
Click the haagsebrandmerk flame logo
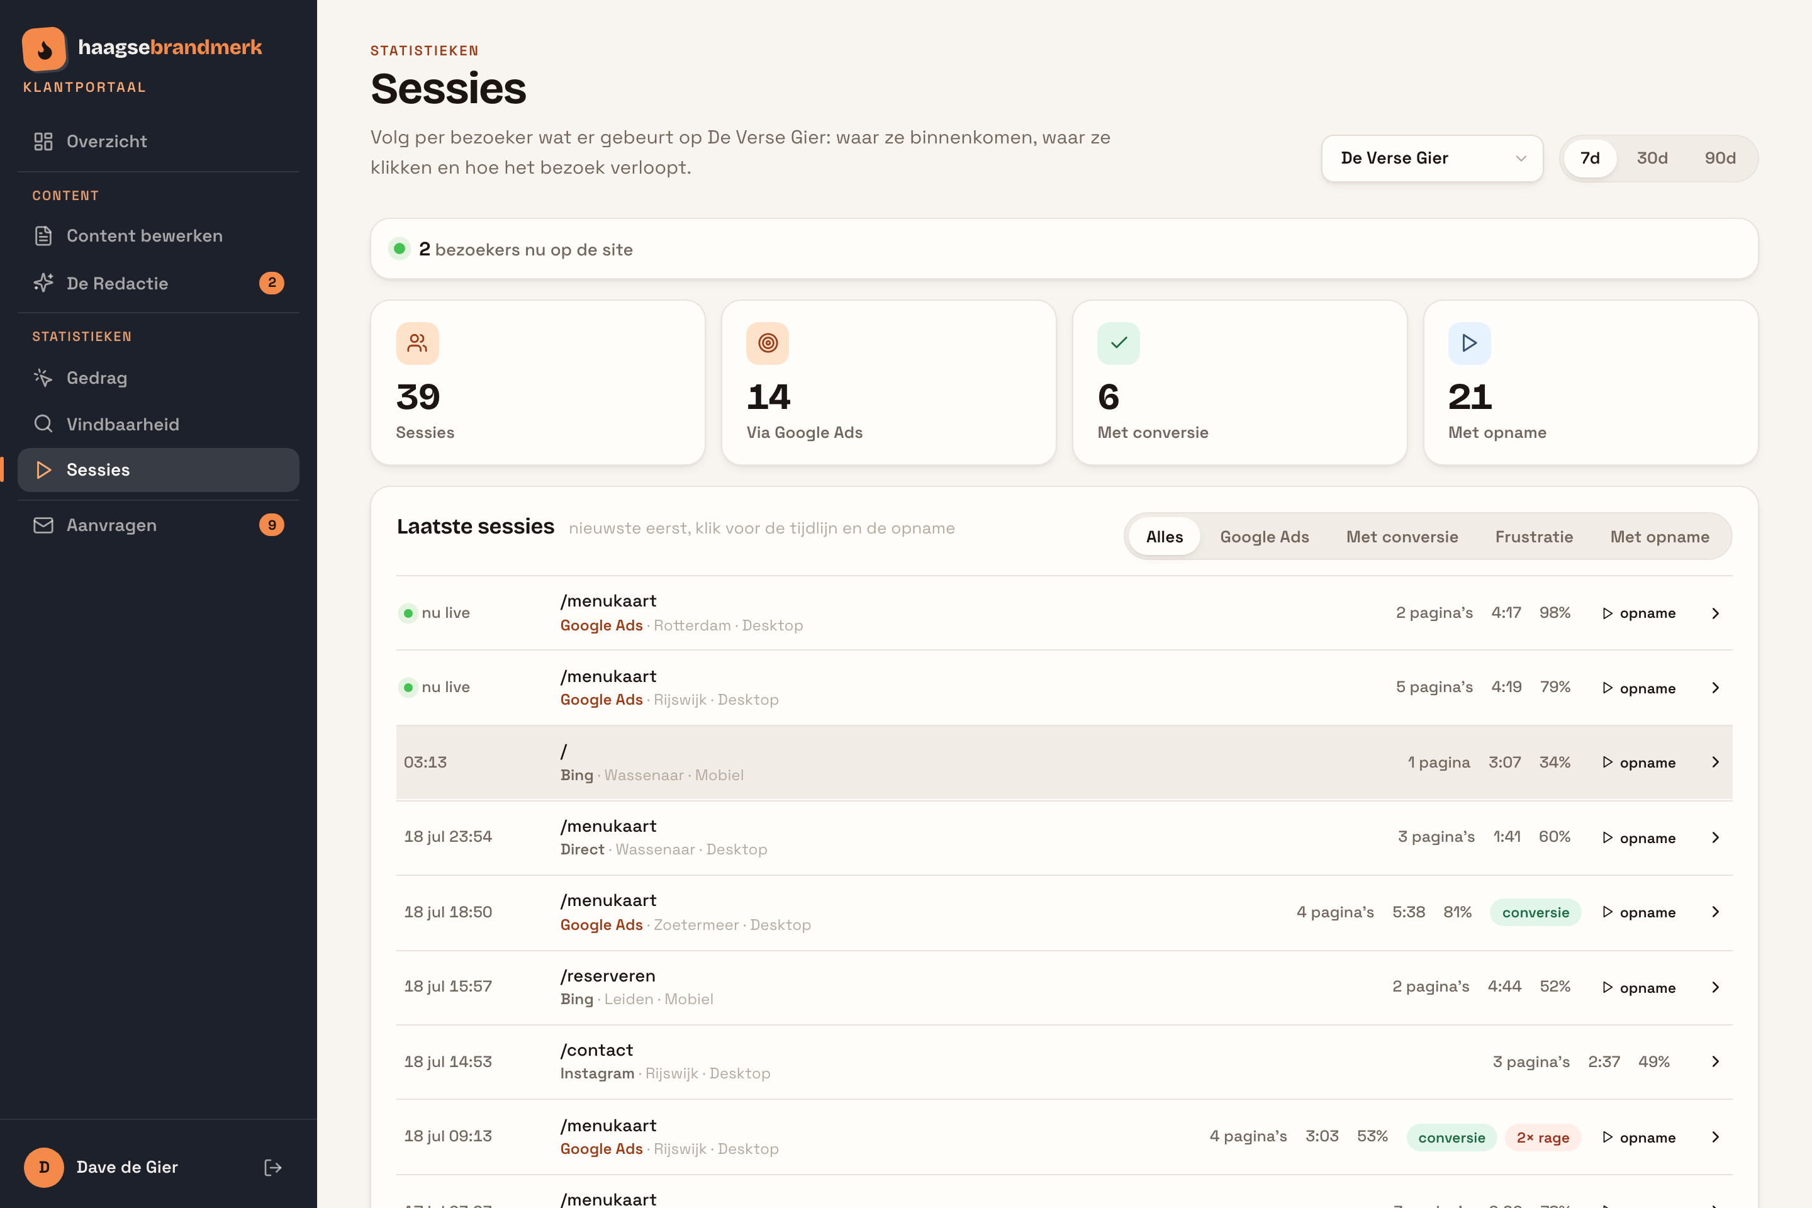pyautogui.click(x=44, y=48)
